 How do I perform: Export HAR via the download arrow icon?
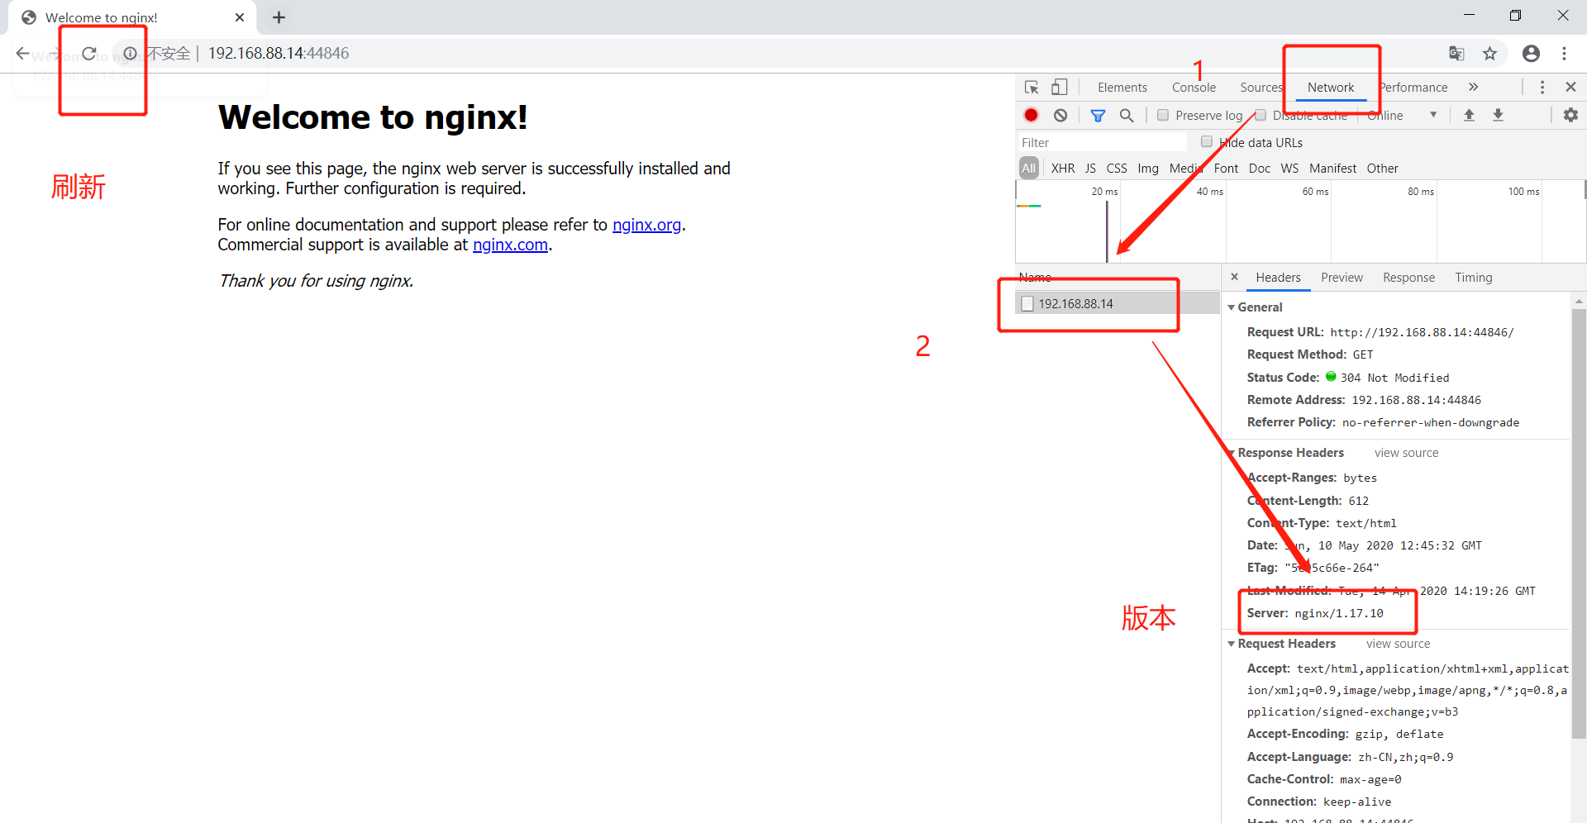[1499, 115]
